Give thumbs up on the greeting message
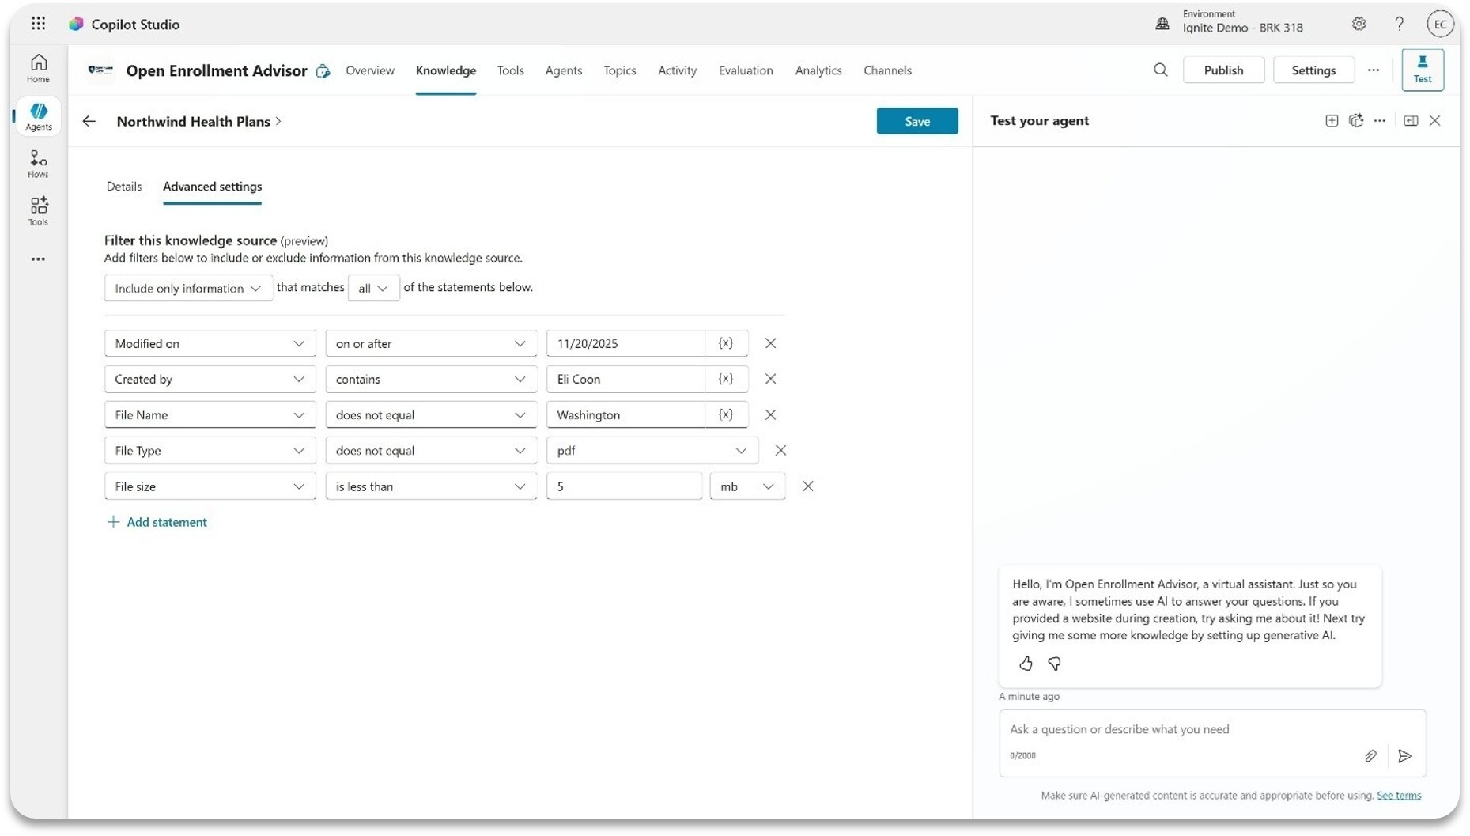The image size is (1470, 836). pyautogui.click(x=1026, y=664)
